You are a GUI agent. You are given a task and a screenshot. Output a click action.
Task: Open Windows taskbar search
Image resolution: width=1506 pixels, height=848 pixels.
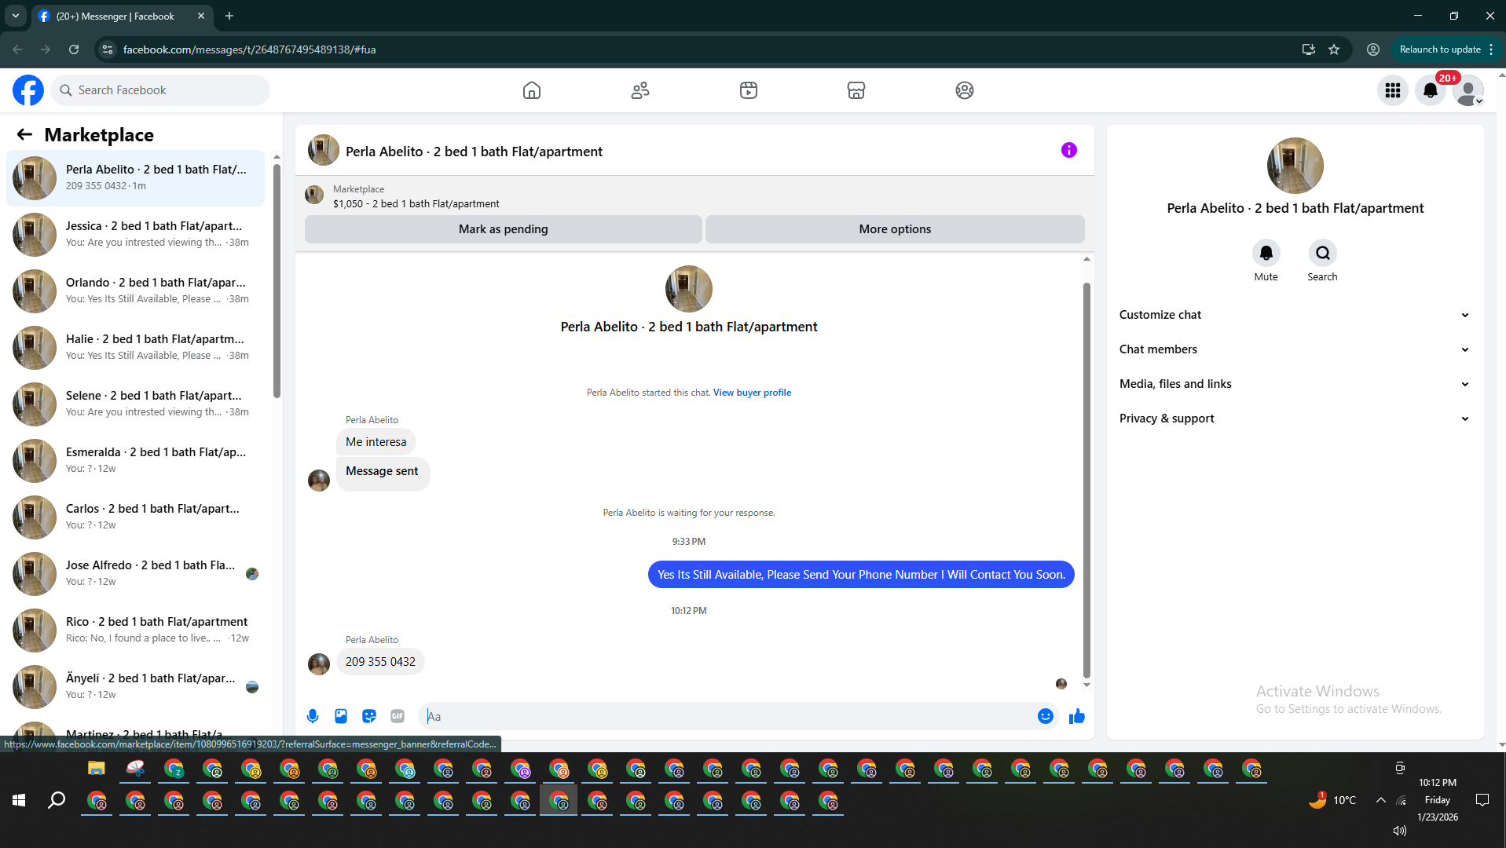pos(57,800)
